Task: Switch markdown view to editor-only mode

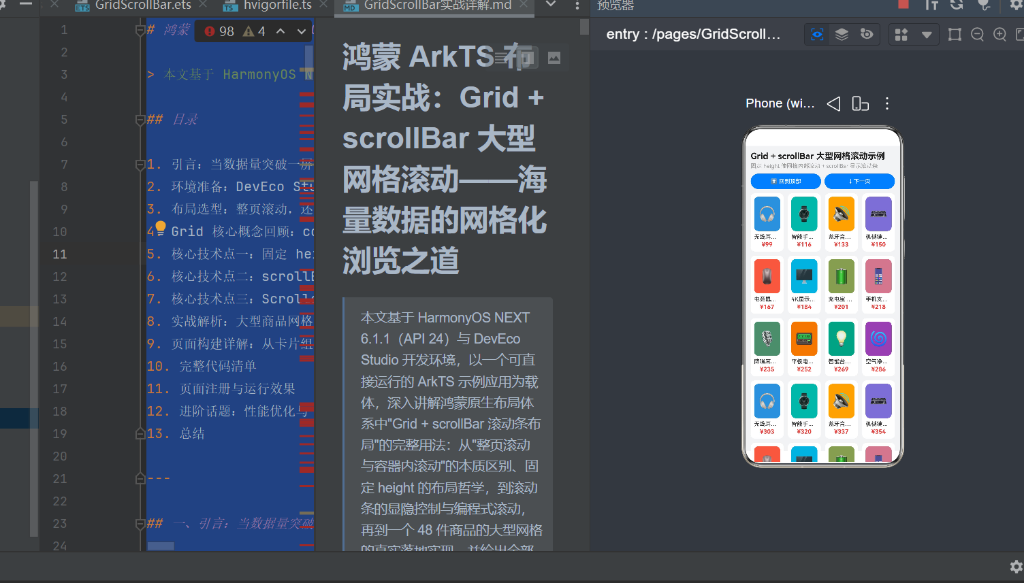Action: point(501,58)
